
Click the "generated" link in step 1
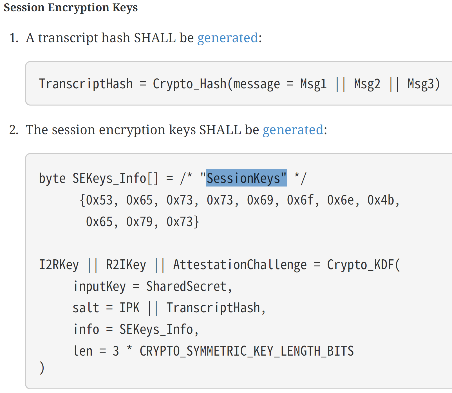[228, 38]
